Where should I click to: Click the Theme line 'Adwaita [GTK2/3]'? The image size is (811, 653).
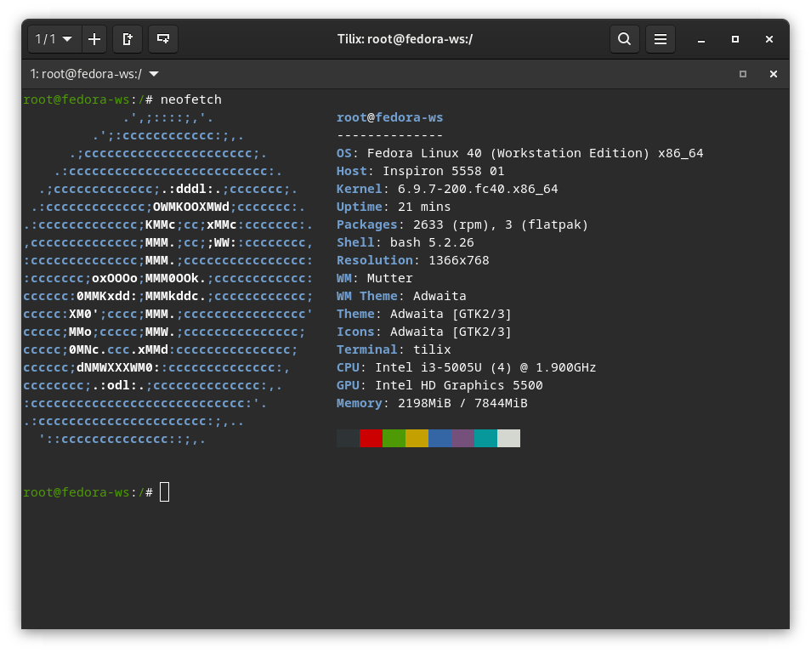click(x=451, y=314)
